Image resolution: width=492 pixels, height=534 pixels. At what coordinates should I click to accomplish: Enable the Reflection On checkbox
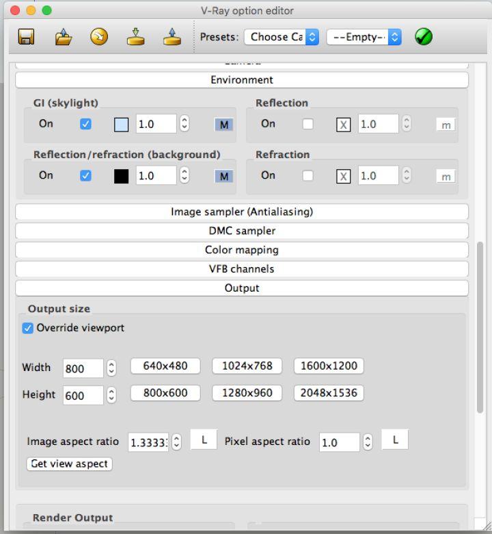coord(307,124)
